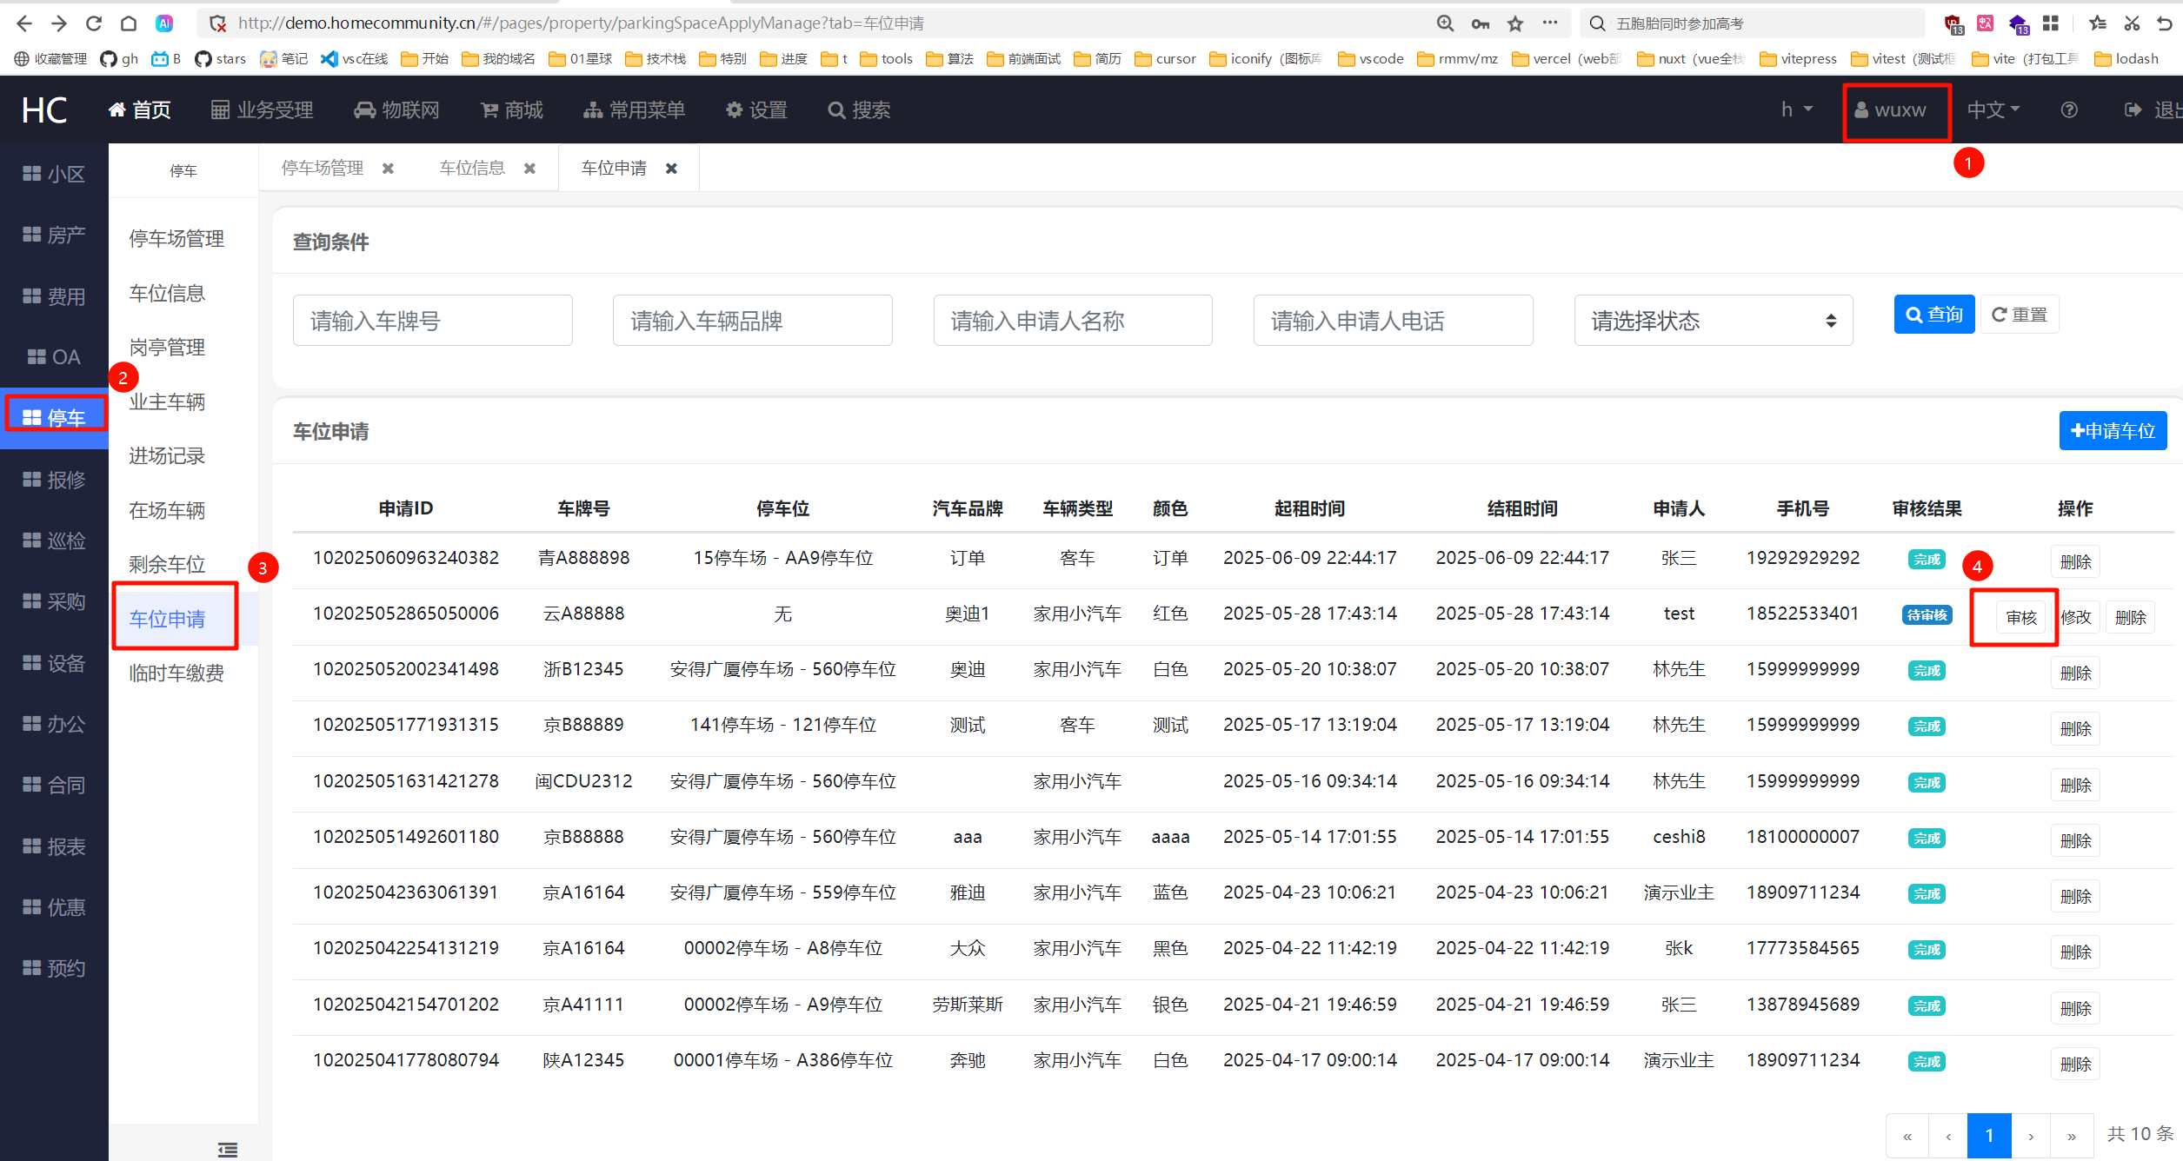Image resolution: width=2183 pixels, height=1161 pixels.
Task: Switch to 停车场管理 tab
Action: pos(323,169)
